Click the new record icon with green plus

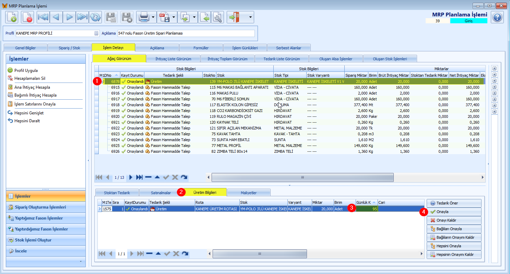12,17
